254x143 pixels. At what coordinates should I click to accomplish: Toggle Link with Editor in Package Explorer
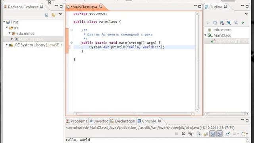point(53,15)
